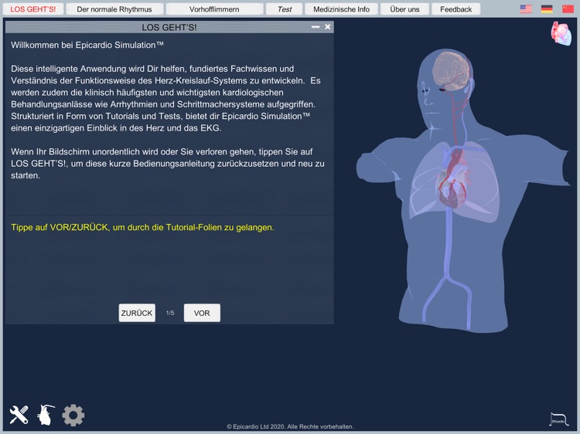Viewport: 580px width, 434px height.
Task: Select the Chinese flag language
Action: coord(568,9)
